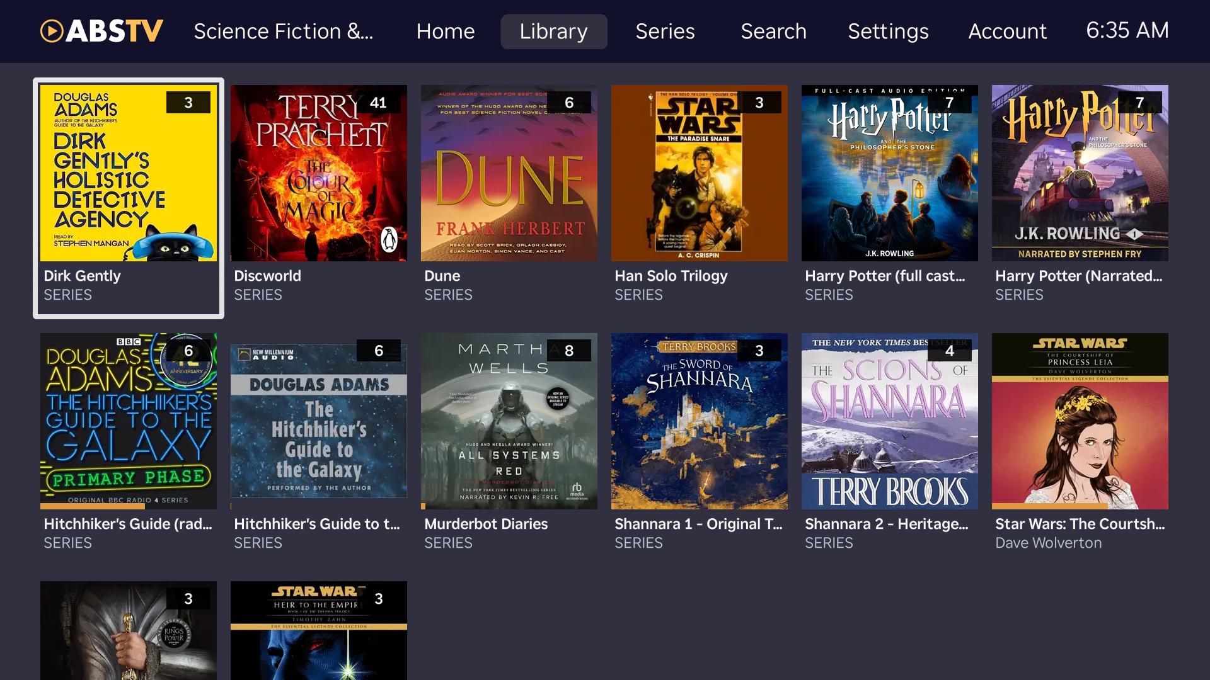Click the SERIES label under Murderbot Diaries
The height and width of the screenshot is (680, 1210).
(x=448, y=543)
